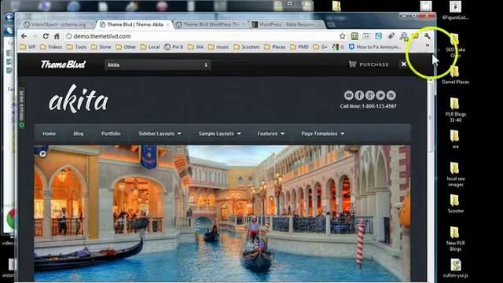Viewport: 503px width, 283px height.
Task: Show hidden bookmarks via the chevron
Action: (428, 46)
